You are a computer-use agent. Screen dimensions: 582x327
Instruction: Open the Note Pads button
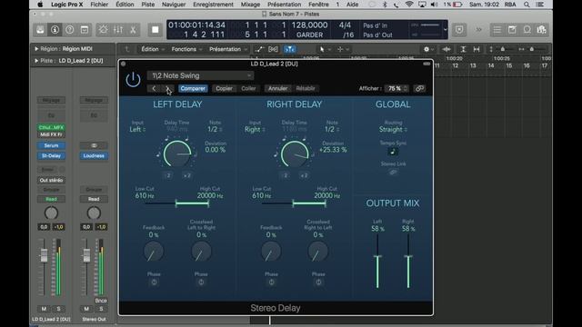512,30
